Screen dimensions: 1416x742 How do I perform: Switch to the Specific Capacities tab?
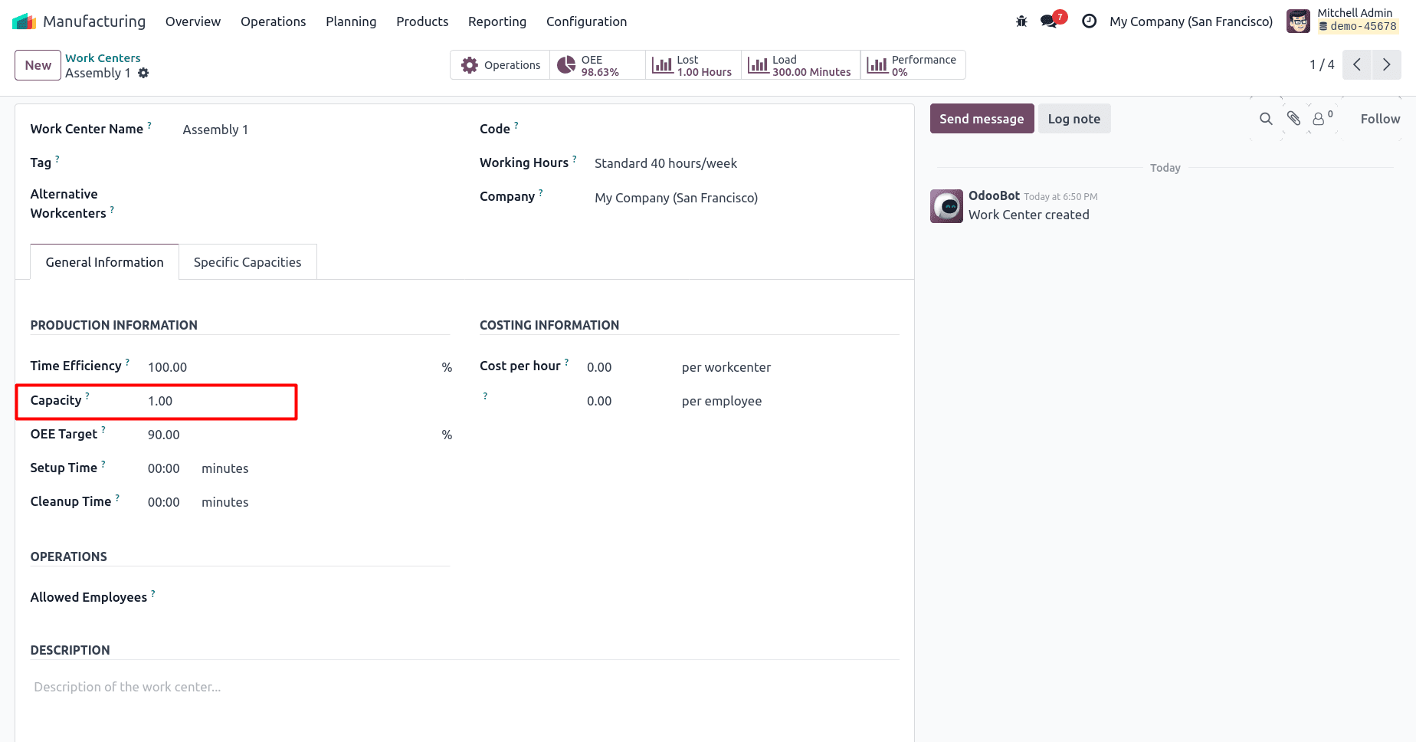(x=247, y=261)
